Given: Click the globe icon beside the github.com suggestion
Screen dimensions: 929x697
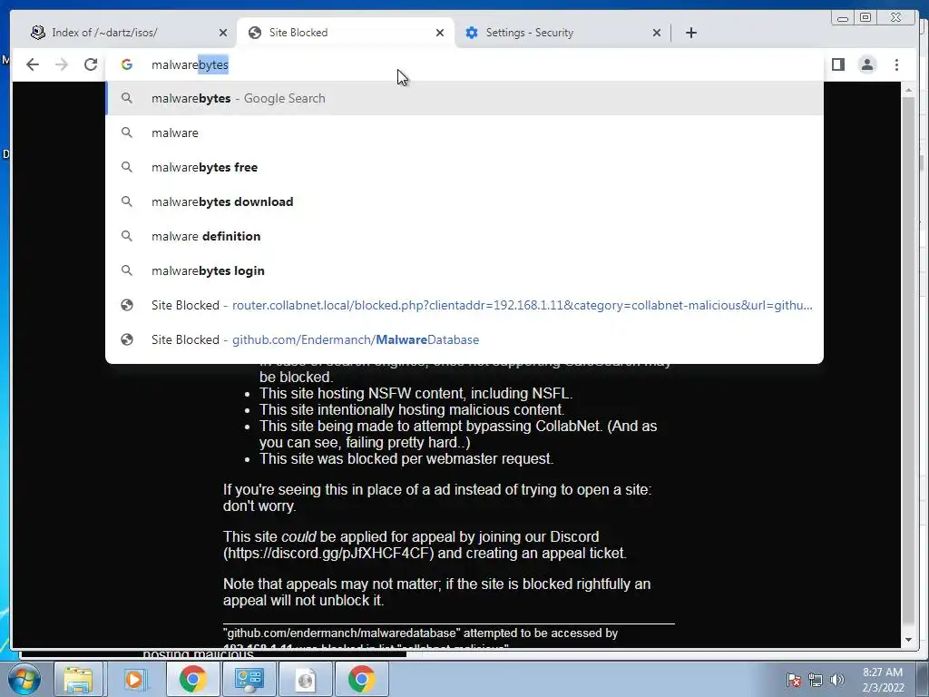Looking at the screenshot, I should coord(127,339).
